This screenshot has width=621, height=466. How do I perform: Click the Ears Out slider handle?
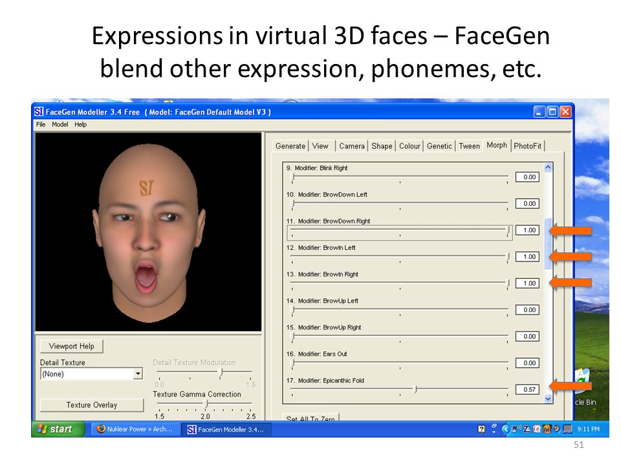(x=293, y=363)
